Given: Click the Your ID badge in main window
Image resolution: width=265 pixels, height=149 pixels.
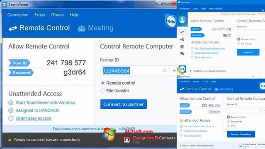Looking at the screenshot, I should coord(19,63).
